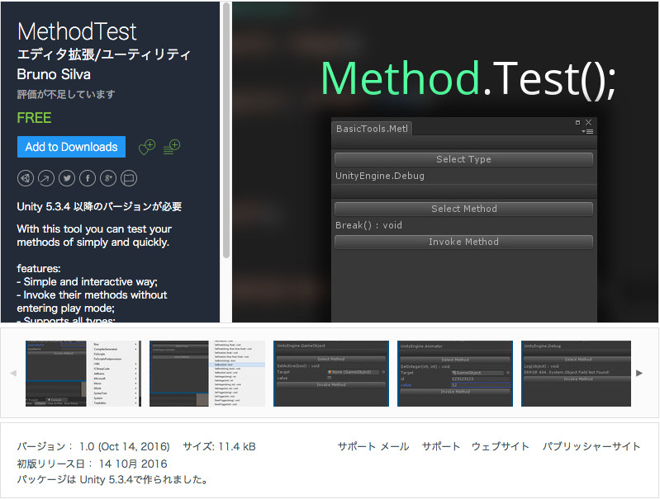Open UnityEngine.Animator thumbnail
The image size is (660, 499).
click(x=455, y=374)
